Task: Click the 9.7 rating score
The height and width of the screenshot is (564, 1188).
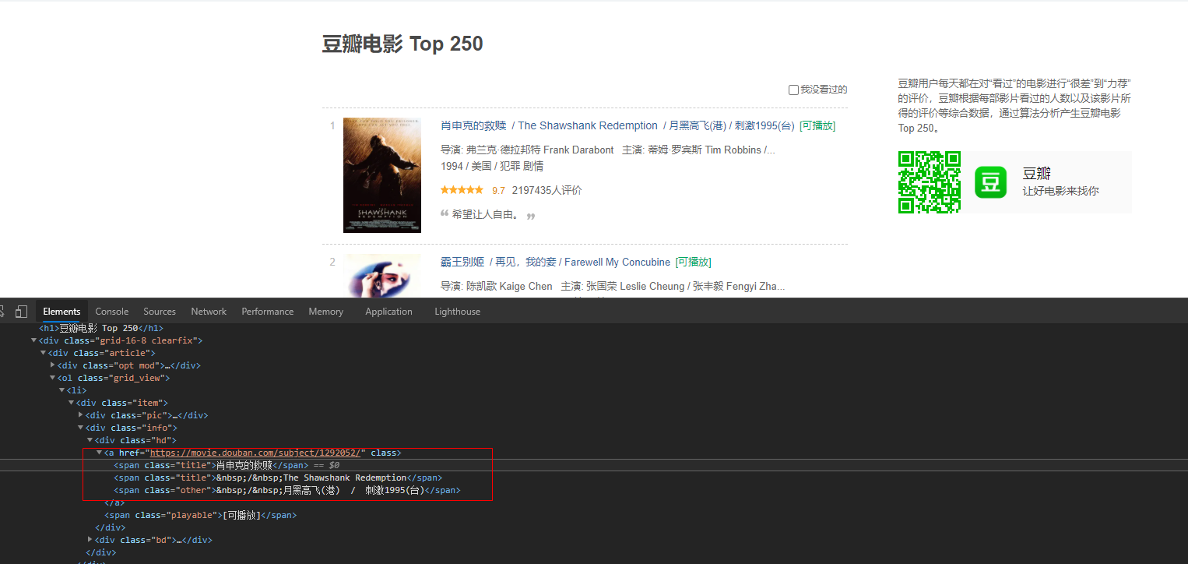Action: [498, 191]
